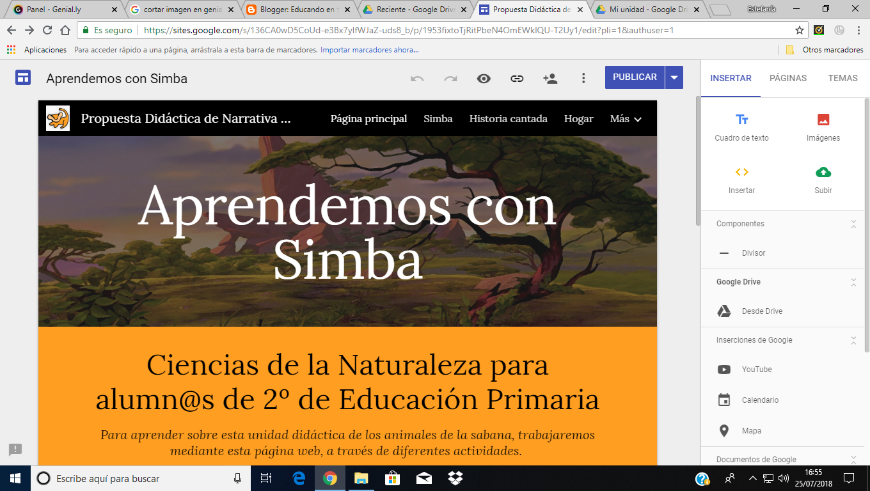Open the Windows Start menu
The image size is (870, 491).
(15, 478)
